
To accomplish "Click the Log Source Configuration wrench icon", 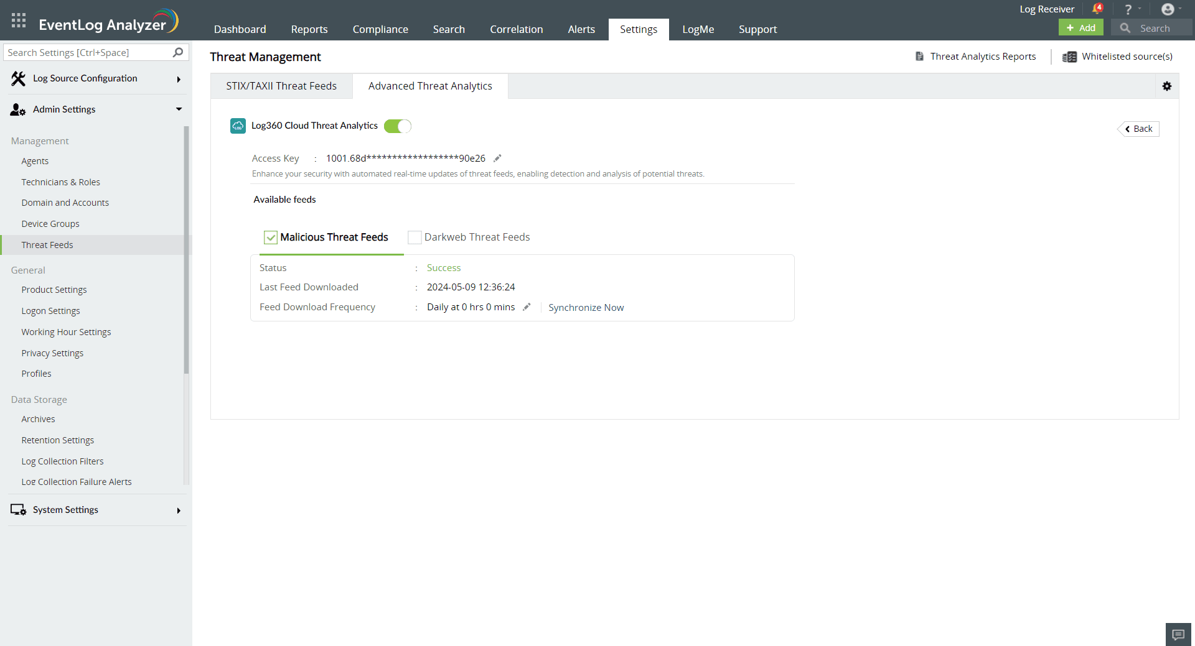I will 17,78.
